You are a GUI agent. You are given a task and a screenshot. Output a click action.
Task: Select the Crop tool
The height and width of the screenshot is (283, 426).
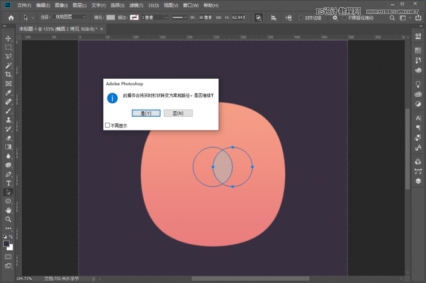(x=8, y=74)
